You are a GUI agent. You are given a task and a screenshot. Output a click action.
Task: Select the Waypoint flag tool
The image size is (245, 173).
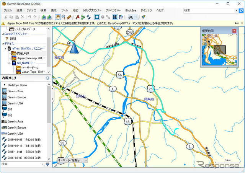(x=77, y=17)
